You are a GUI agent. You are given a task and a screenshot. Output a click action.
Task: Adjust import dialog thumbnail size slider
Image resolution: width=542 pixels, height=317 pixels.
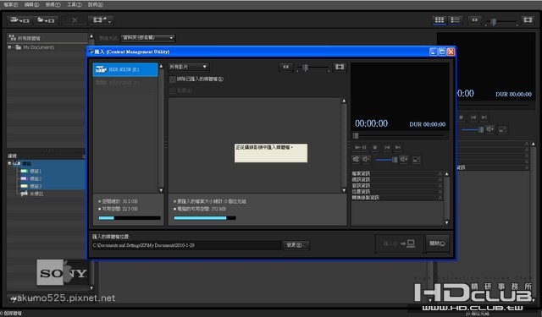[305, 68]
